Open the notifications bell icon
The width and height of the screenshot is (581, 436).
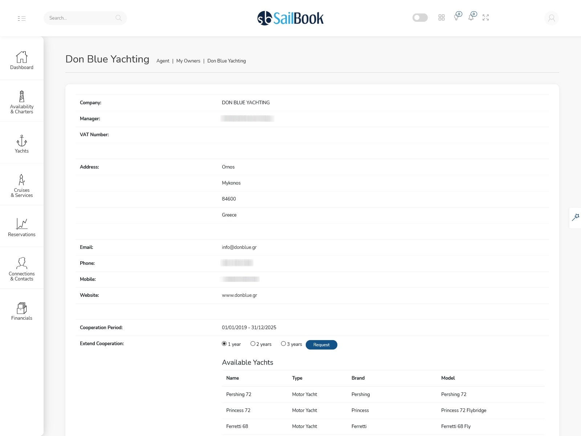pos(471,17)
